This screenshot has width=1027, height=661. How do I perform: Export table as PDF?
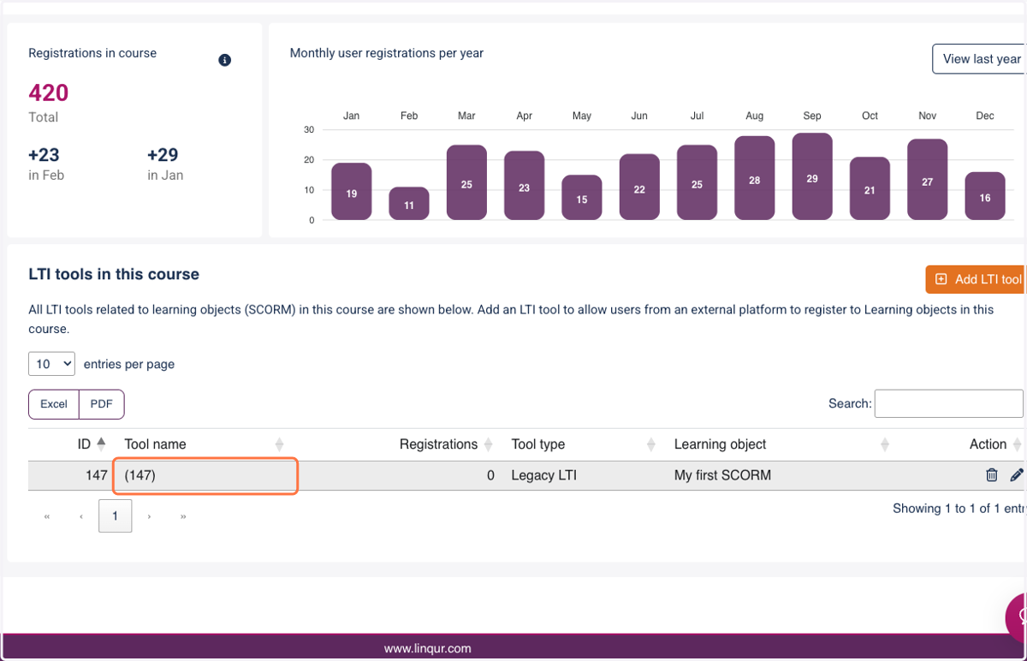[x=102, y=404]
